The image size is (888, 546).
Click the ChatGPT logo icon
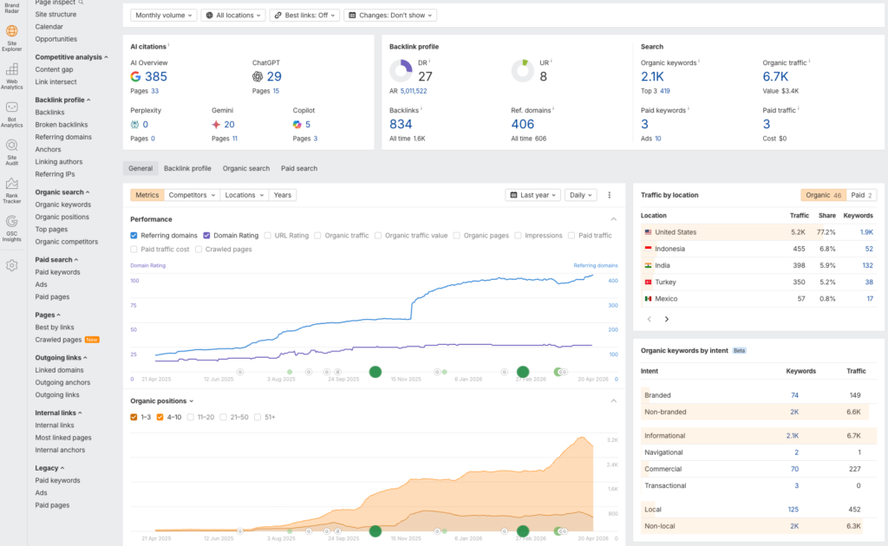click(x=257, y=76)
